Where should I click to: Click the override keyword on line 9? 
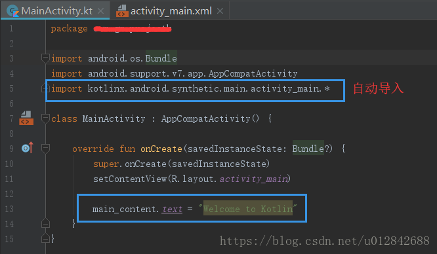93,149
